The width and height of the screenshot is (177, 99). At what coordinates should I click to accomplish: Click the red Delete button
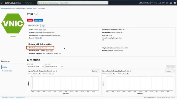click(30, 20)
